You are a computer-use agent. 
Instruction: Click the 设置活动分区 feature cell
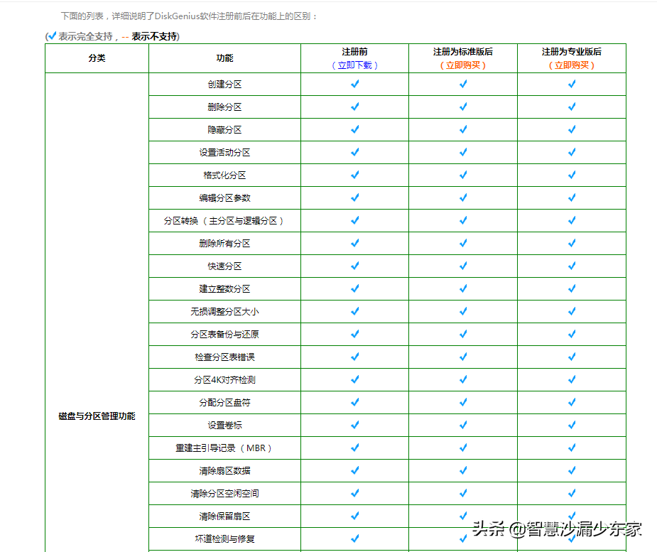pos(224,153)
